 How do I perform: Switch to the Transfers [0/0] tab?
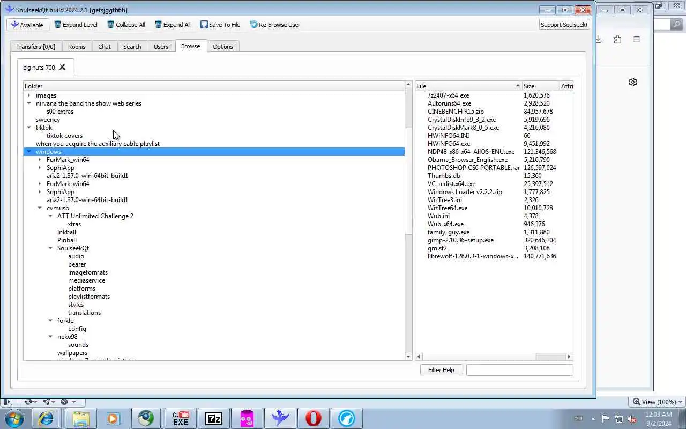point(35,47)
